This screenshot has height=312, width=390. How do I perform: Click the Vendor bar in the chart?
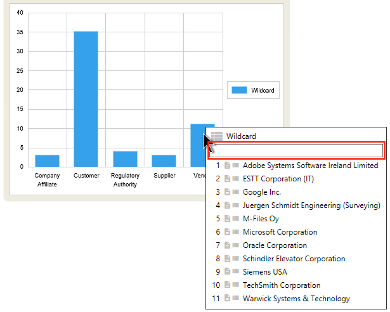197,146
